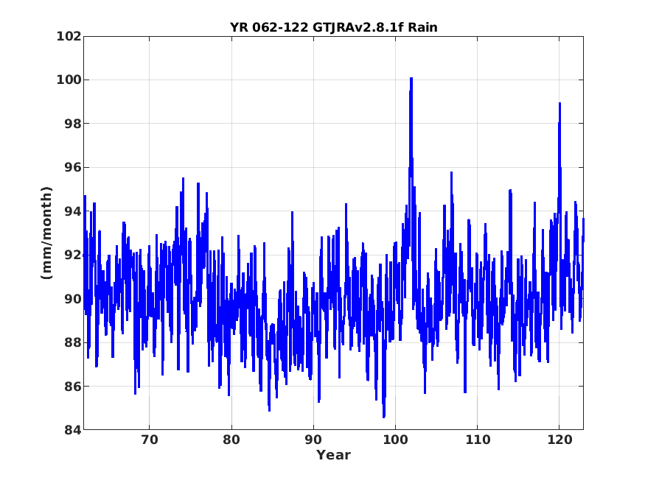Click the second-highest peak near year 120
645x483 pixels.
pos(559,104)
